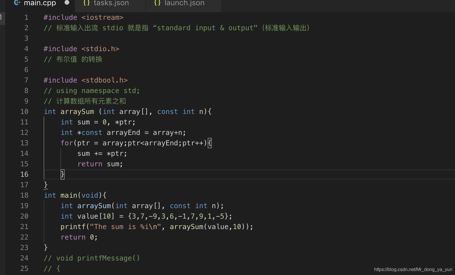Switch to the tasks.json tab

coord(111,3)
